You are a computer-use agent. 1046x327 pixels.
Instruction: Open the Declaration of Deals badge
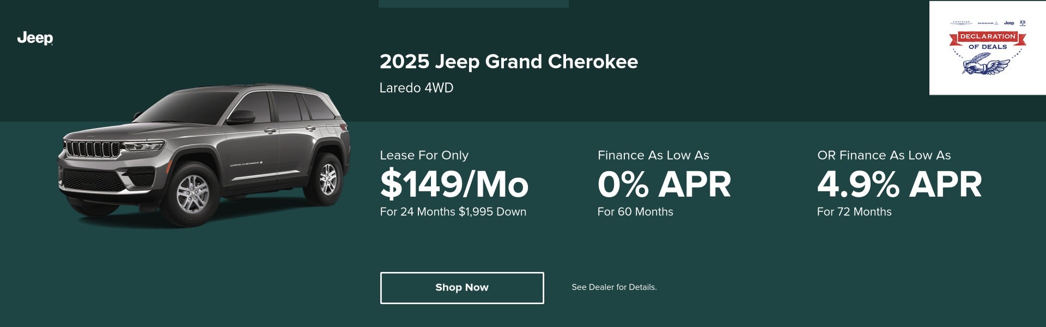(988, 48)
